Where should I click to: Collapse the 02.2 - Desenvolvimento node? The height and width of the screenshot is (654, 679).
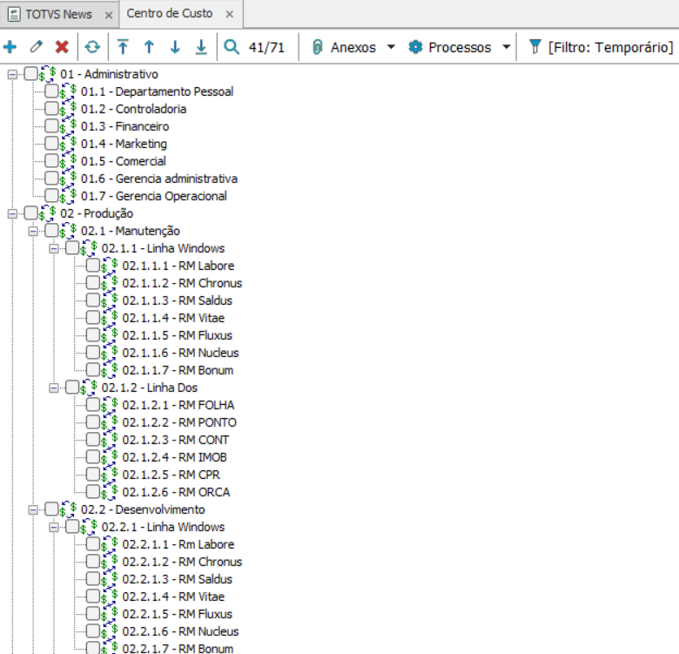click(x=33, y=509)
